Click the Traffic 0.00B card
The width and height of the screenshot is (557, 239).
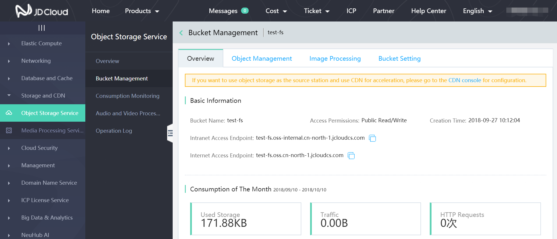(365, 219)
